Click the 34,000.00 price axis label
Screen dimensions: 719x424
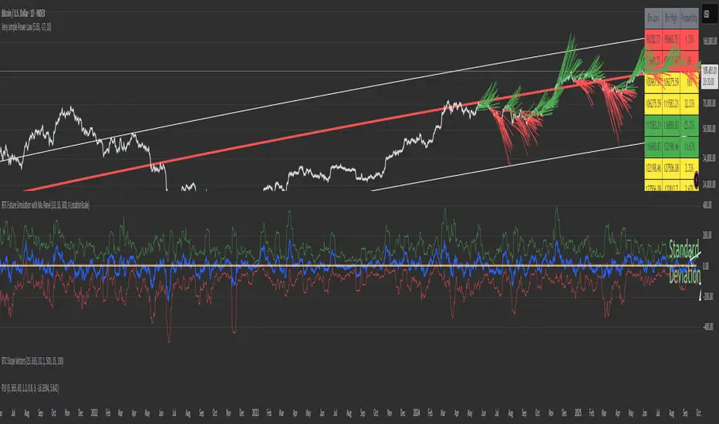709,158
